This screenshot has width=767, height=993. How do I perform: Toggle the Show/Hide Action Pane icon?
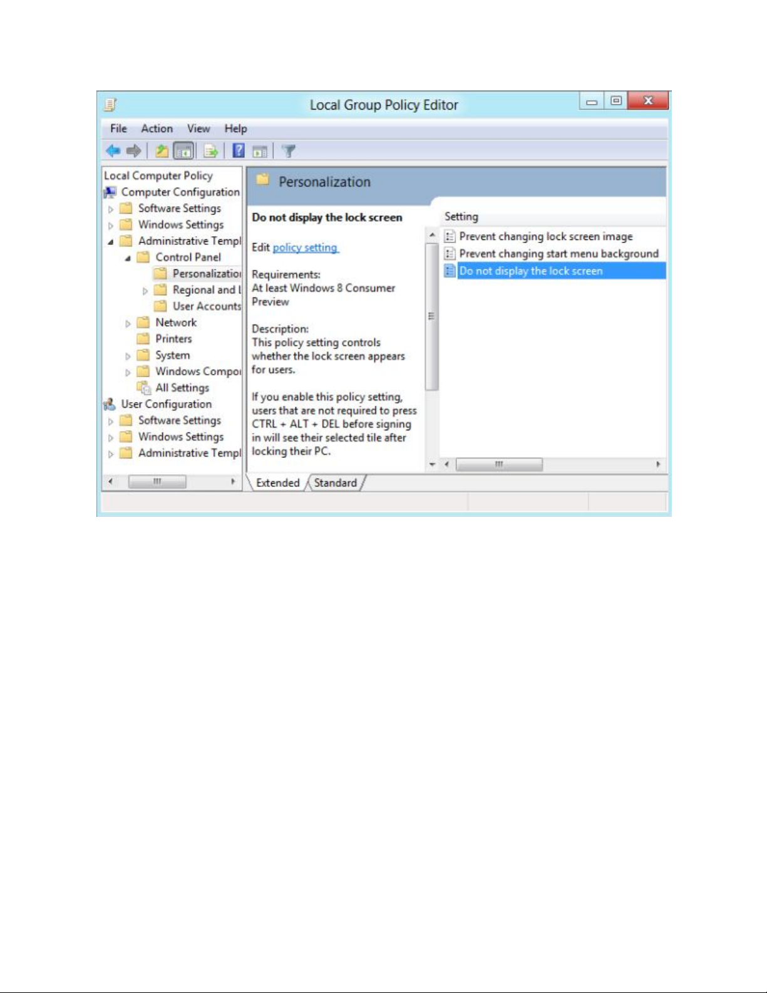(260, 151)
